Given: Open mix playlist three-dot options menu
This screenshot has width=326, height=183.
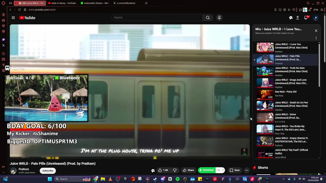Looking at the screenshot, I should click(x=316, y=38).
